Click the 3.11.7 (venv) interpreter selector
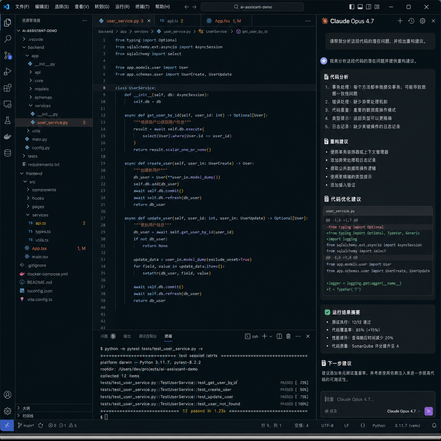Image resolution: width=441 pixels, height=441 pixels. click(407, 425)
